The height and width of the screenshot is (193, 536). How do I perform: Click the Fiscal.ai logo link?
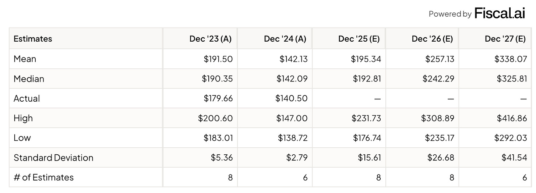point(500,13)
